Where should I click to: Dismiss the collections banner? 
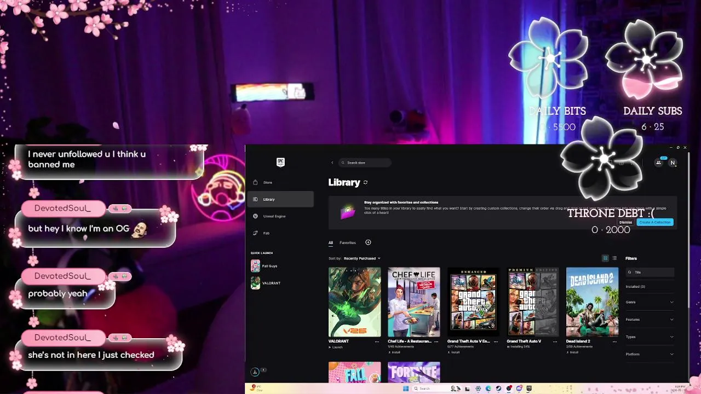pyautogui.click(x=625, y=222)
